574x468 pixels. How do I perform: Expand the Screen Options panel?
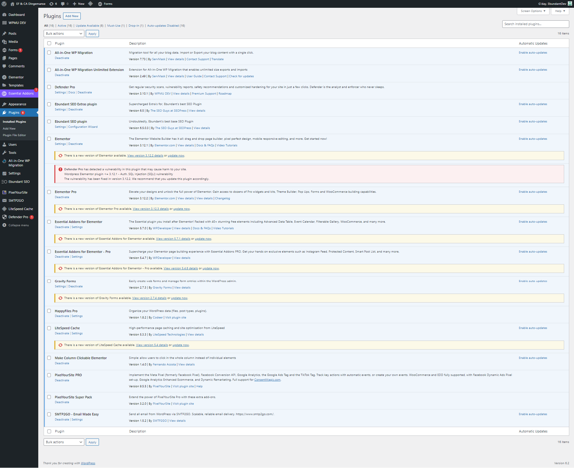[533, 11]
